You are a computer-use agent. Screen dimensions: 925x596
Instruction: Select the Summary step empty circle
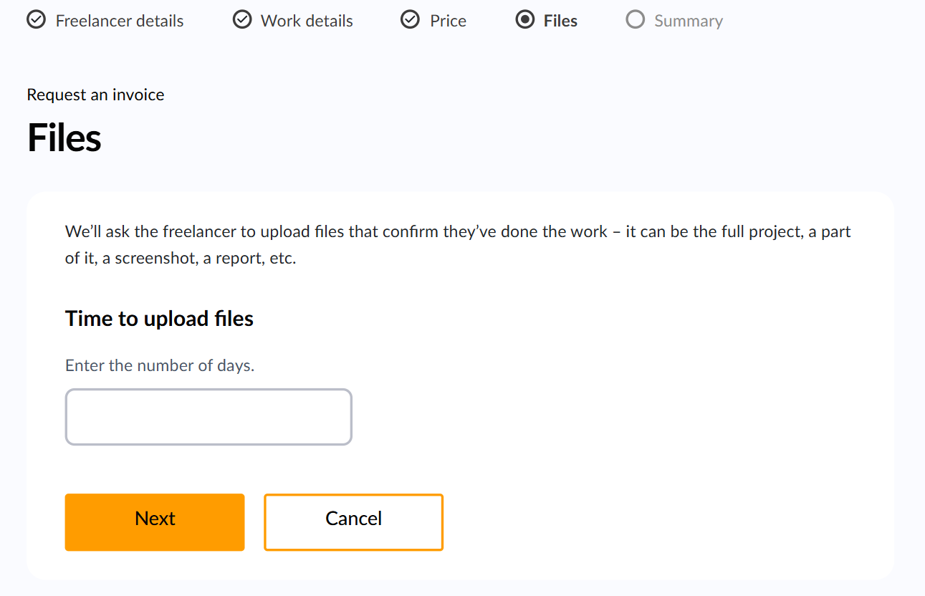(635, 20)
